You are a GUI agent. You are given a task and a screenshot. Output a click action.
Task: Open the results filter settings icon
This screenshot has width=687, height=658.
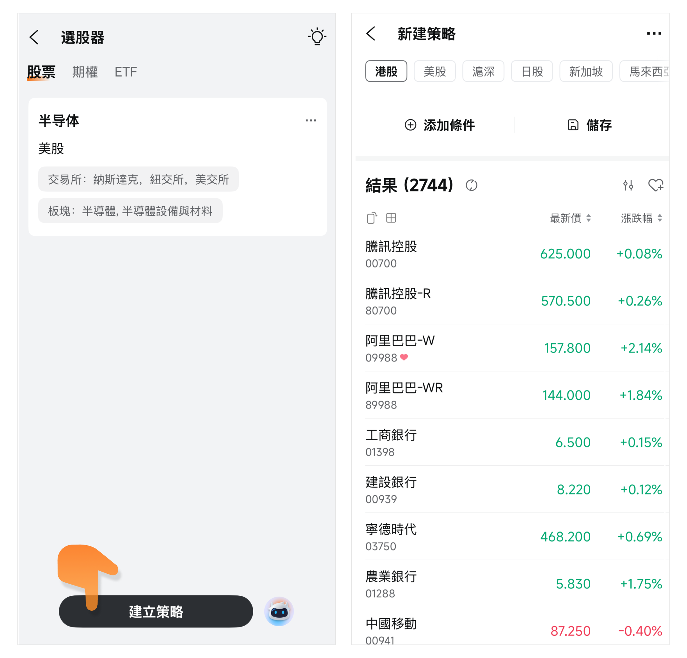[x=628, y=185]
